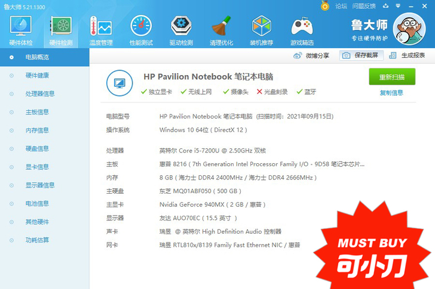
Task: Click the 友达 AUO70EC display value
Action: 198,218
